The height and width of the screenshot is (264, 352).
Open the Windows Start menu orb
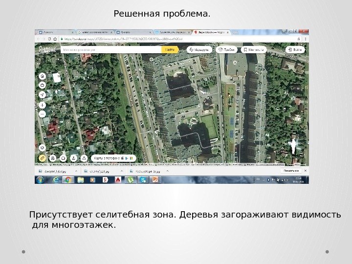coord(40,180)
